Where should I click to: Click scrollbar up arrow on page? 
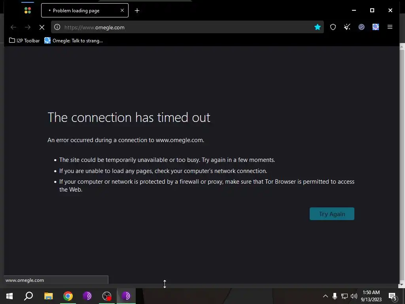pyautogui.click(x=402, y=46)
